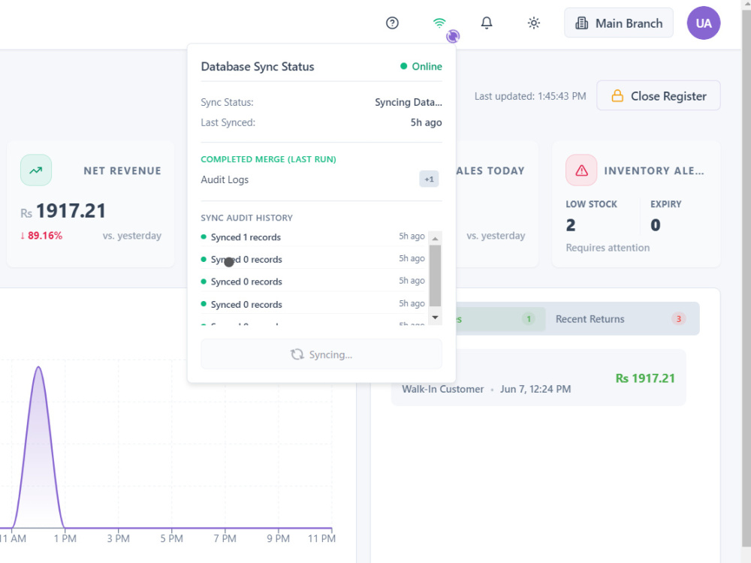This screenshot has height=563, width=751.
Task: Click the Requires attention text
Action: tap(608, 248)
